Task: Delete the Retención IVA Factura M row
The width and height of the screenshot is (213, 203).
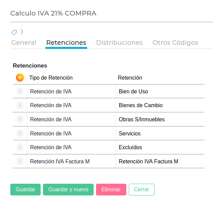Action: click(20, 161)
